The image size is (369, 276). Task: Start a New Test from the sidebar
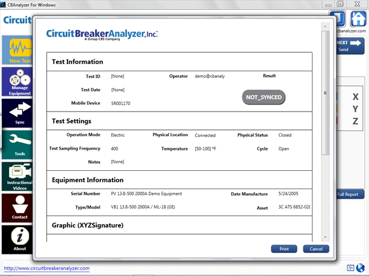pyautogui.click(x=17, y=50)
